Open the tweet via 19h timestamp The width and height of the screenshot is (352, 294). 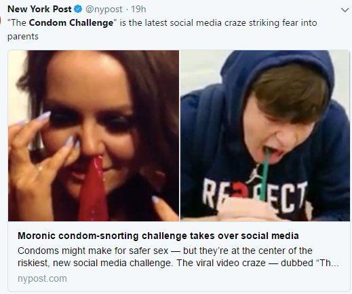[138, 10]
